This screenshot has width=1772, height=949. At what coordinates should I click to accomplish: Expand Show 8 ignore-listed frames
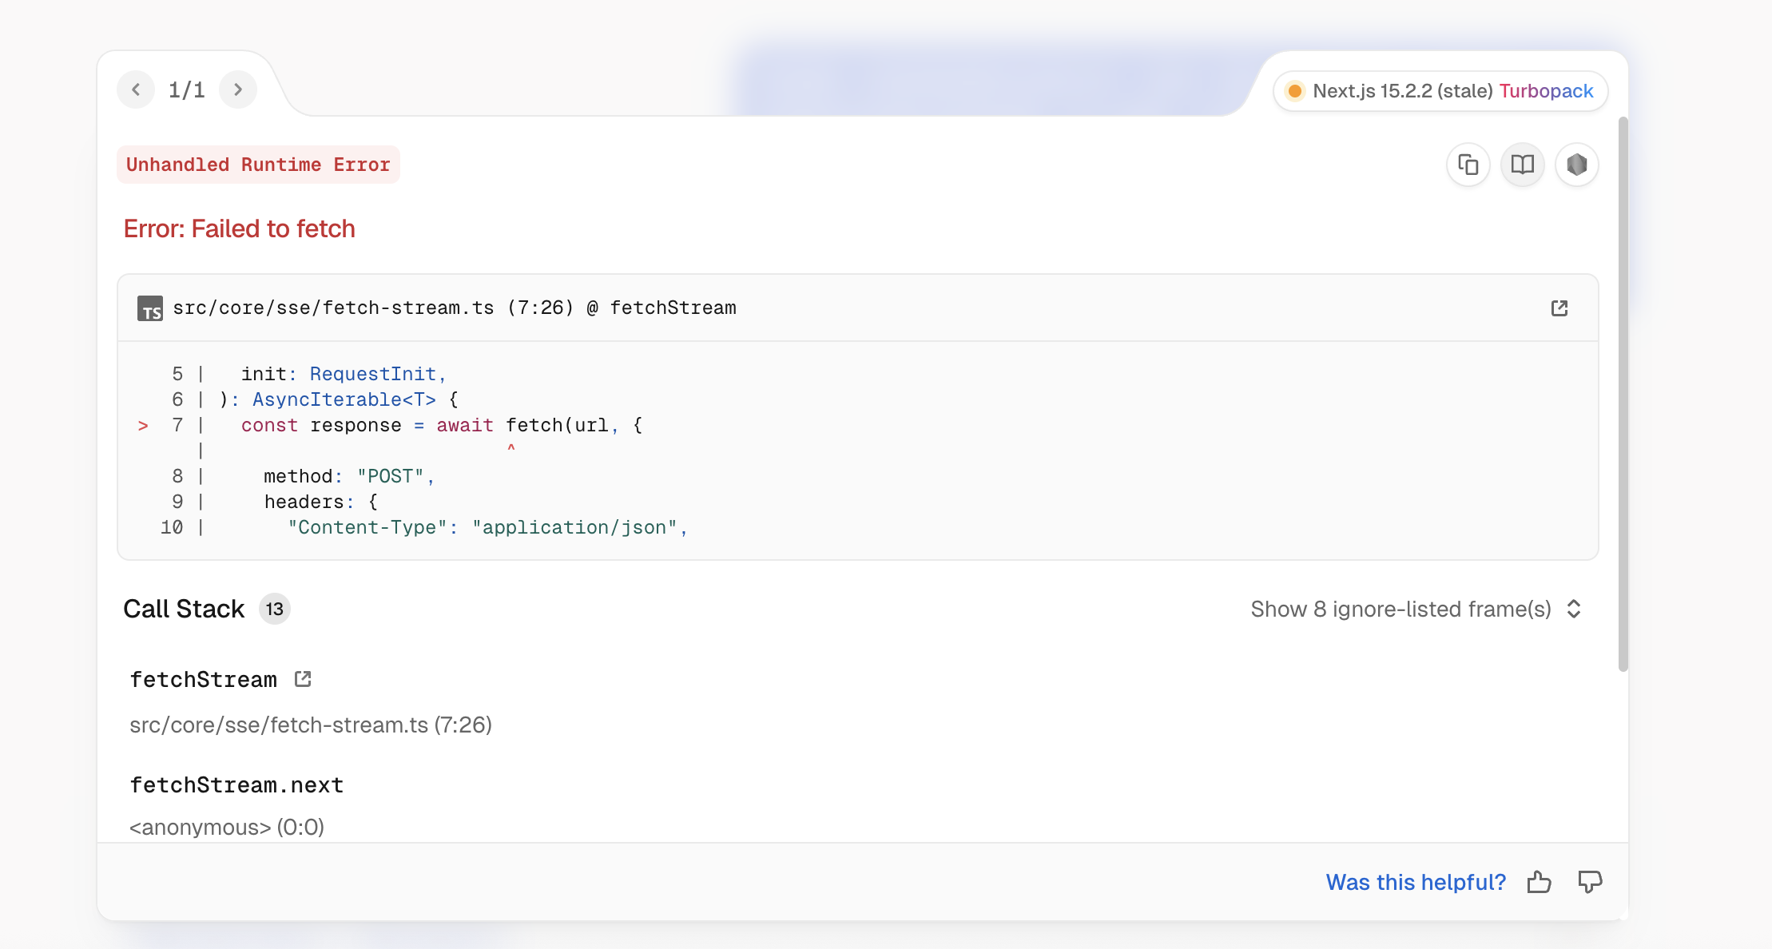1400,609
